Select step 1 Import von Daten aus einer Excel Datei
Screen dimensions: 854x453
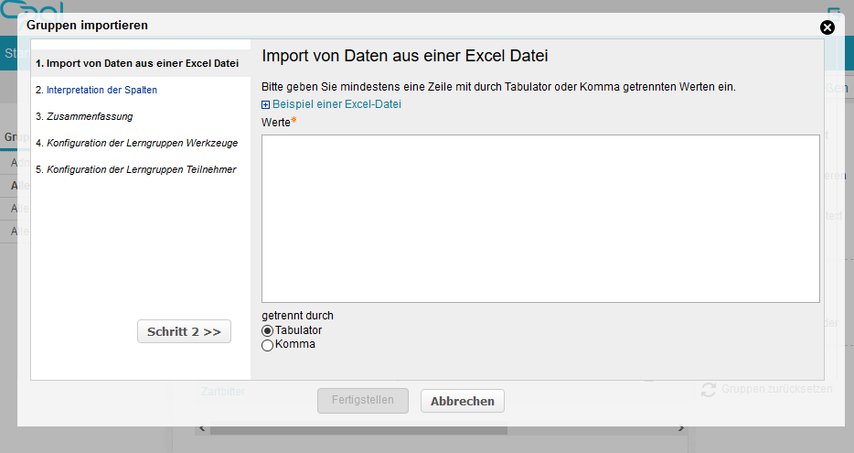137,64
